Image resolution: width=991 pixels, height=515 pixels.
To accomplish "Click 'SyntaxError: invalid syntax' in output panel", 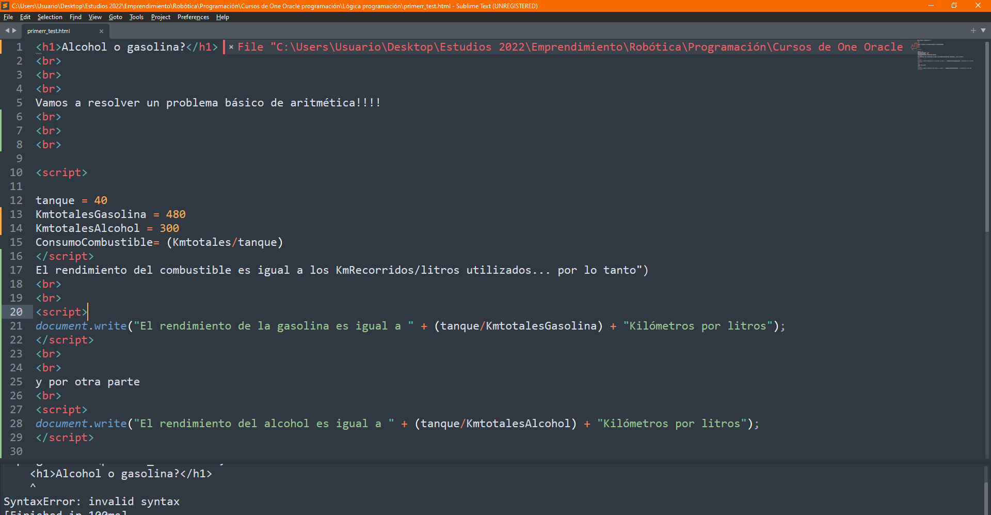I will (92, 502).
